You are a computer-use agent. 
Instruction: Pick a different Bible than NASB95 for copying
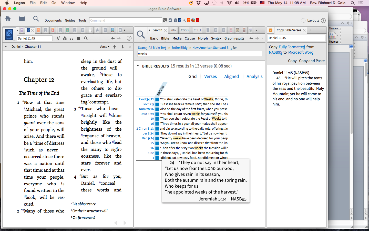point(275,52)
